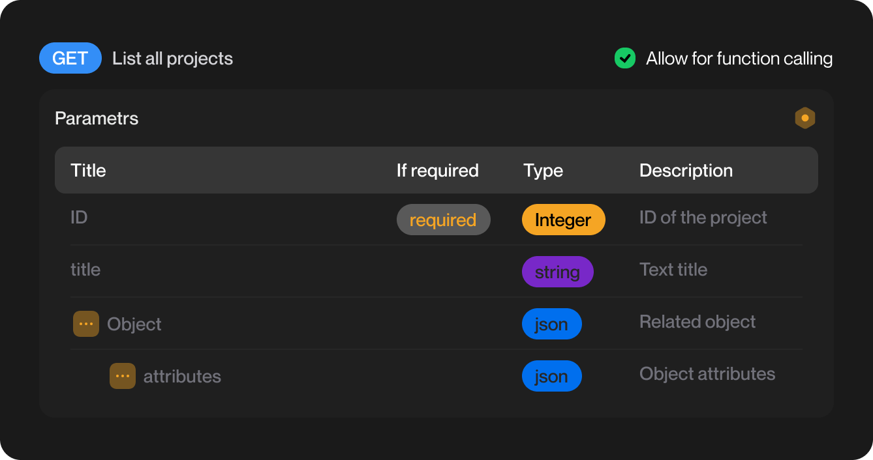Open the json type badge for Object
Image resolution: width=873 pixels, height=460 pixels.
click(551, 324)
